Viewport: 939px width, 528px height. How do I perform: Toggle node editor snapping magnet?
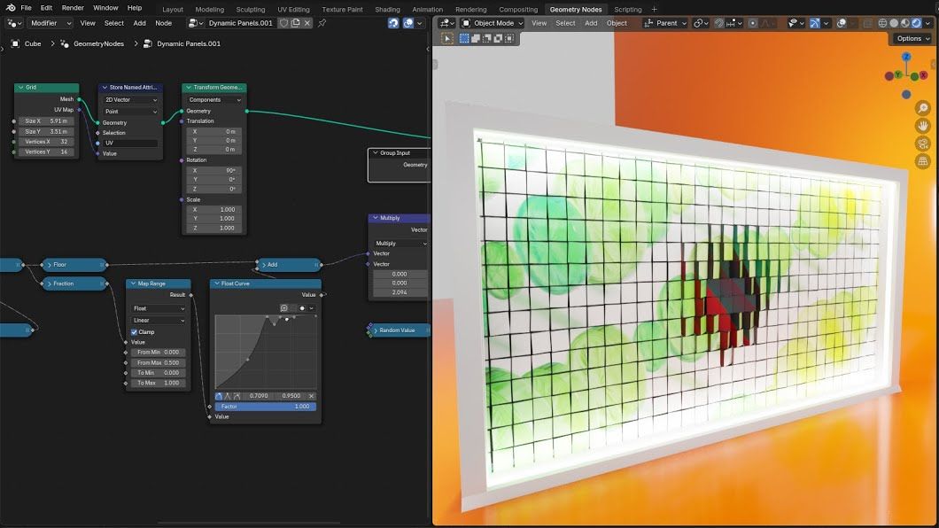pyautogui.click(x=393, y=23)
